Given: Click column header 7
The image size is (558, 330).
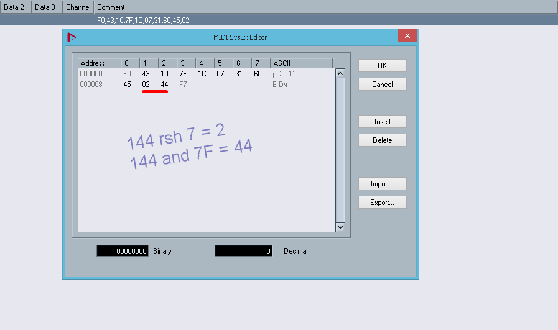Looking at the screenshot, I should [x=261, y=63].
